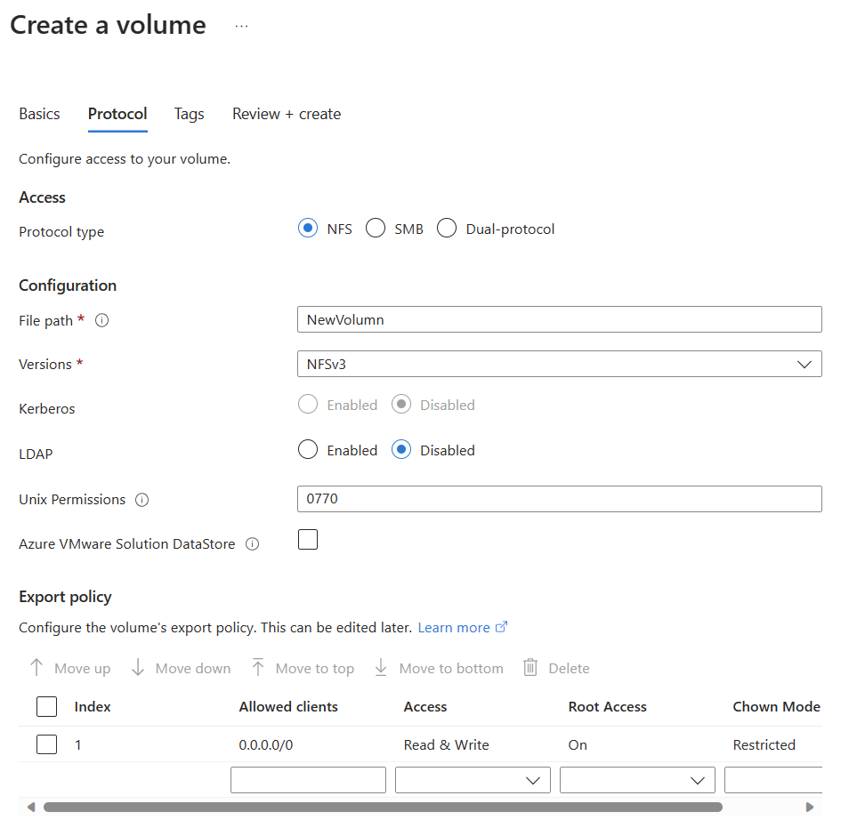Image resolution: width=865 pixels, height=828 pixels.
Task: Select Kerberos Enabled option
Action: point(308,404)
